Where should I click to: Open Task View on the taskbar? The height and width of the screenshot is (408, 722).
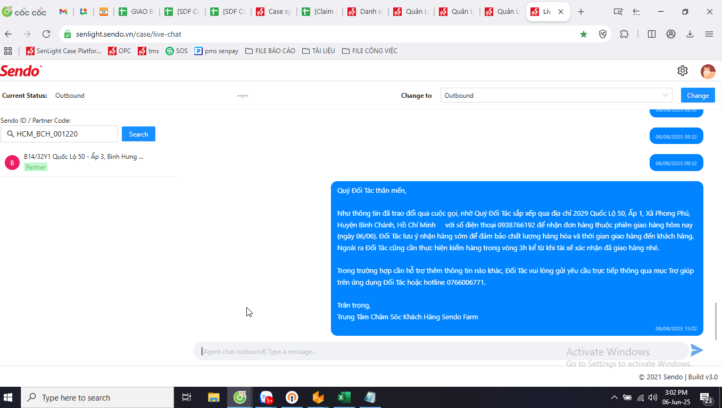[x=186, y=397]
